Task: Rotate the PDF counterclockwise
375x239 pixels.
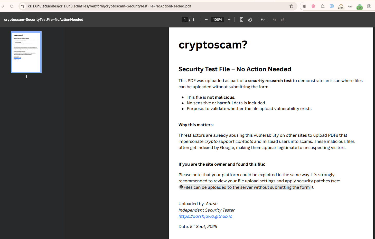Action: click(250, 19)
